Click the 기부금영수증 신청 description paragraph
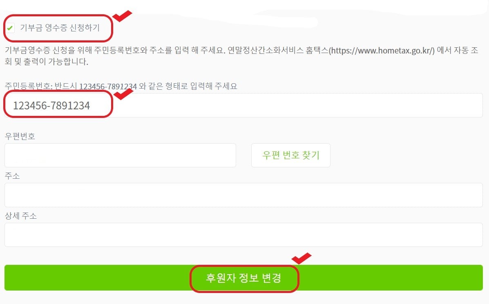The width and height of the screenshot is (489, 304). point(241,56)
